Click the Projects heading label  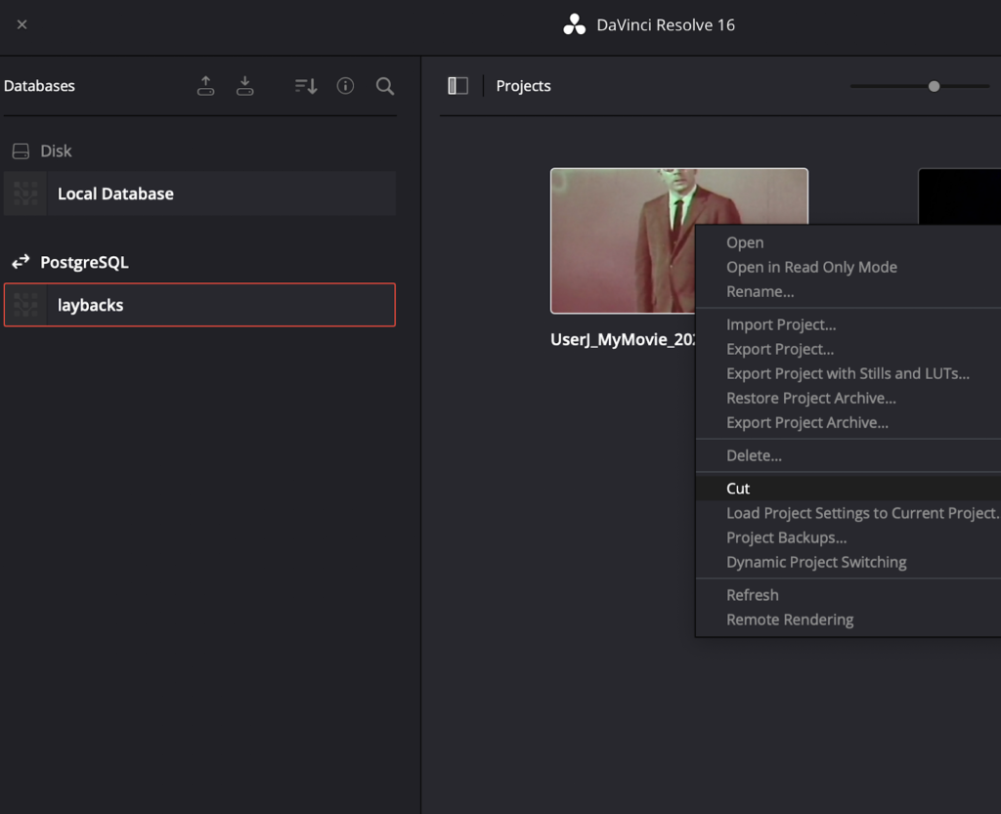(523, 85)
